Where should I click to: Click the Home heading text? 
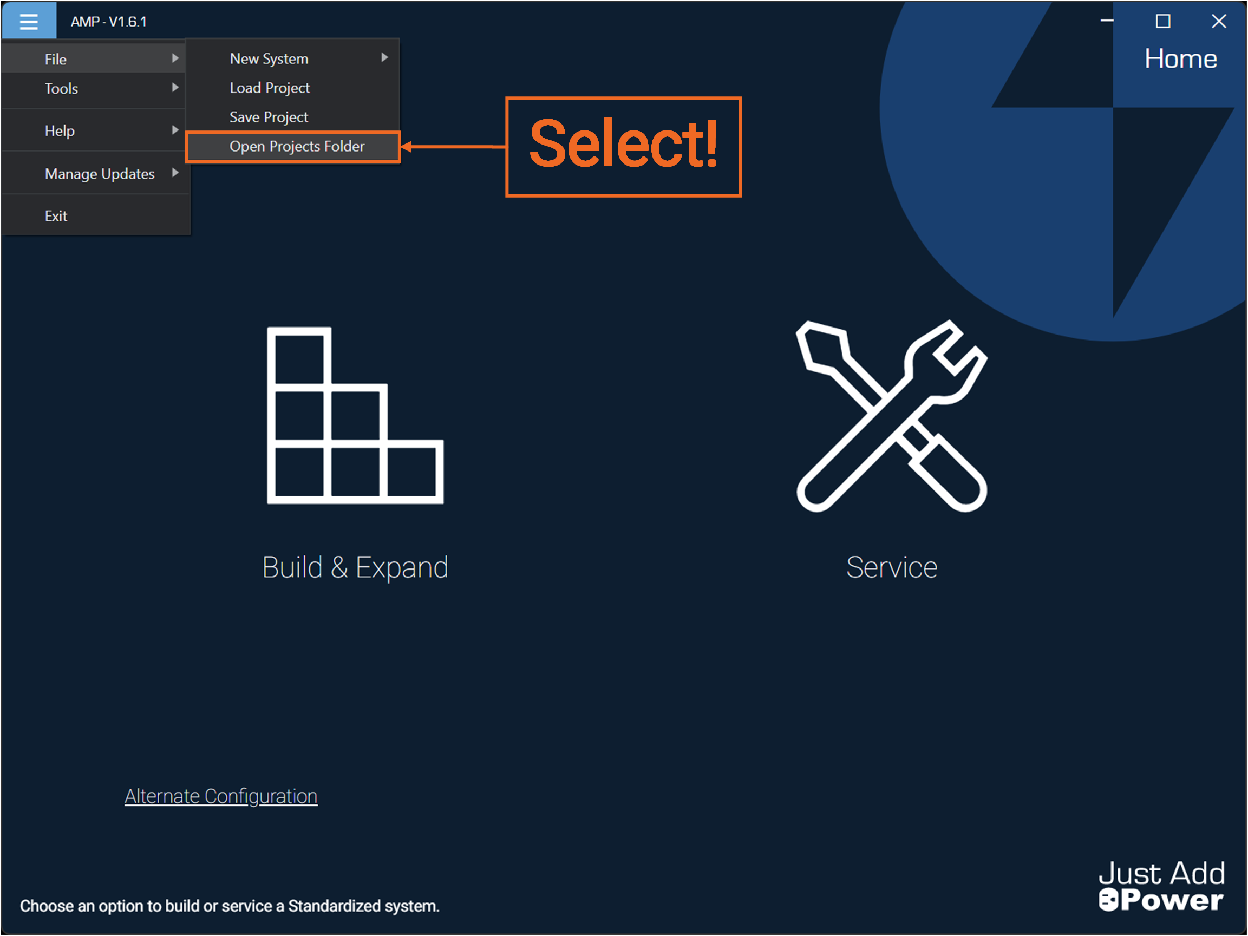[x=1180, y=58]
